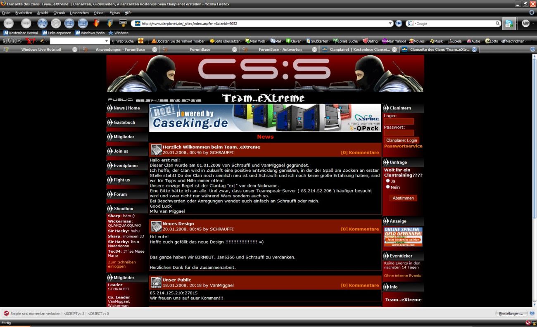Select the 'Ja' poll option
Image resolution: width=537 pixels, height=327 pixels.
[388, 180]
